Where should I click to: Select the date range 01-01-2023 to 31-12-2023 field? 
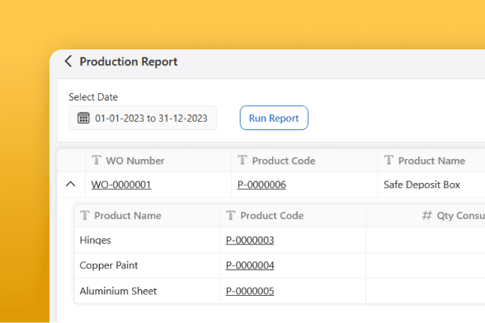tap(143, 118)
